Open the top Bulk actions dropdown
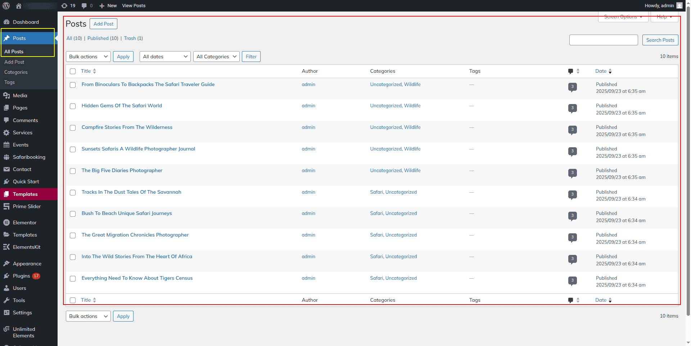 tap(88, 57)
